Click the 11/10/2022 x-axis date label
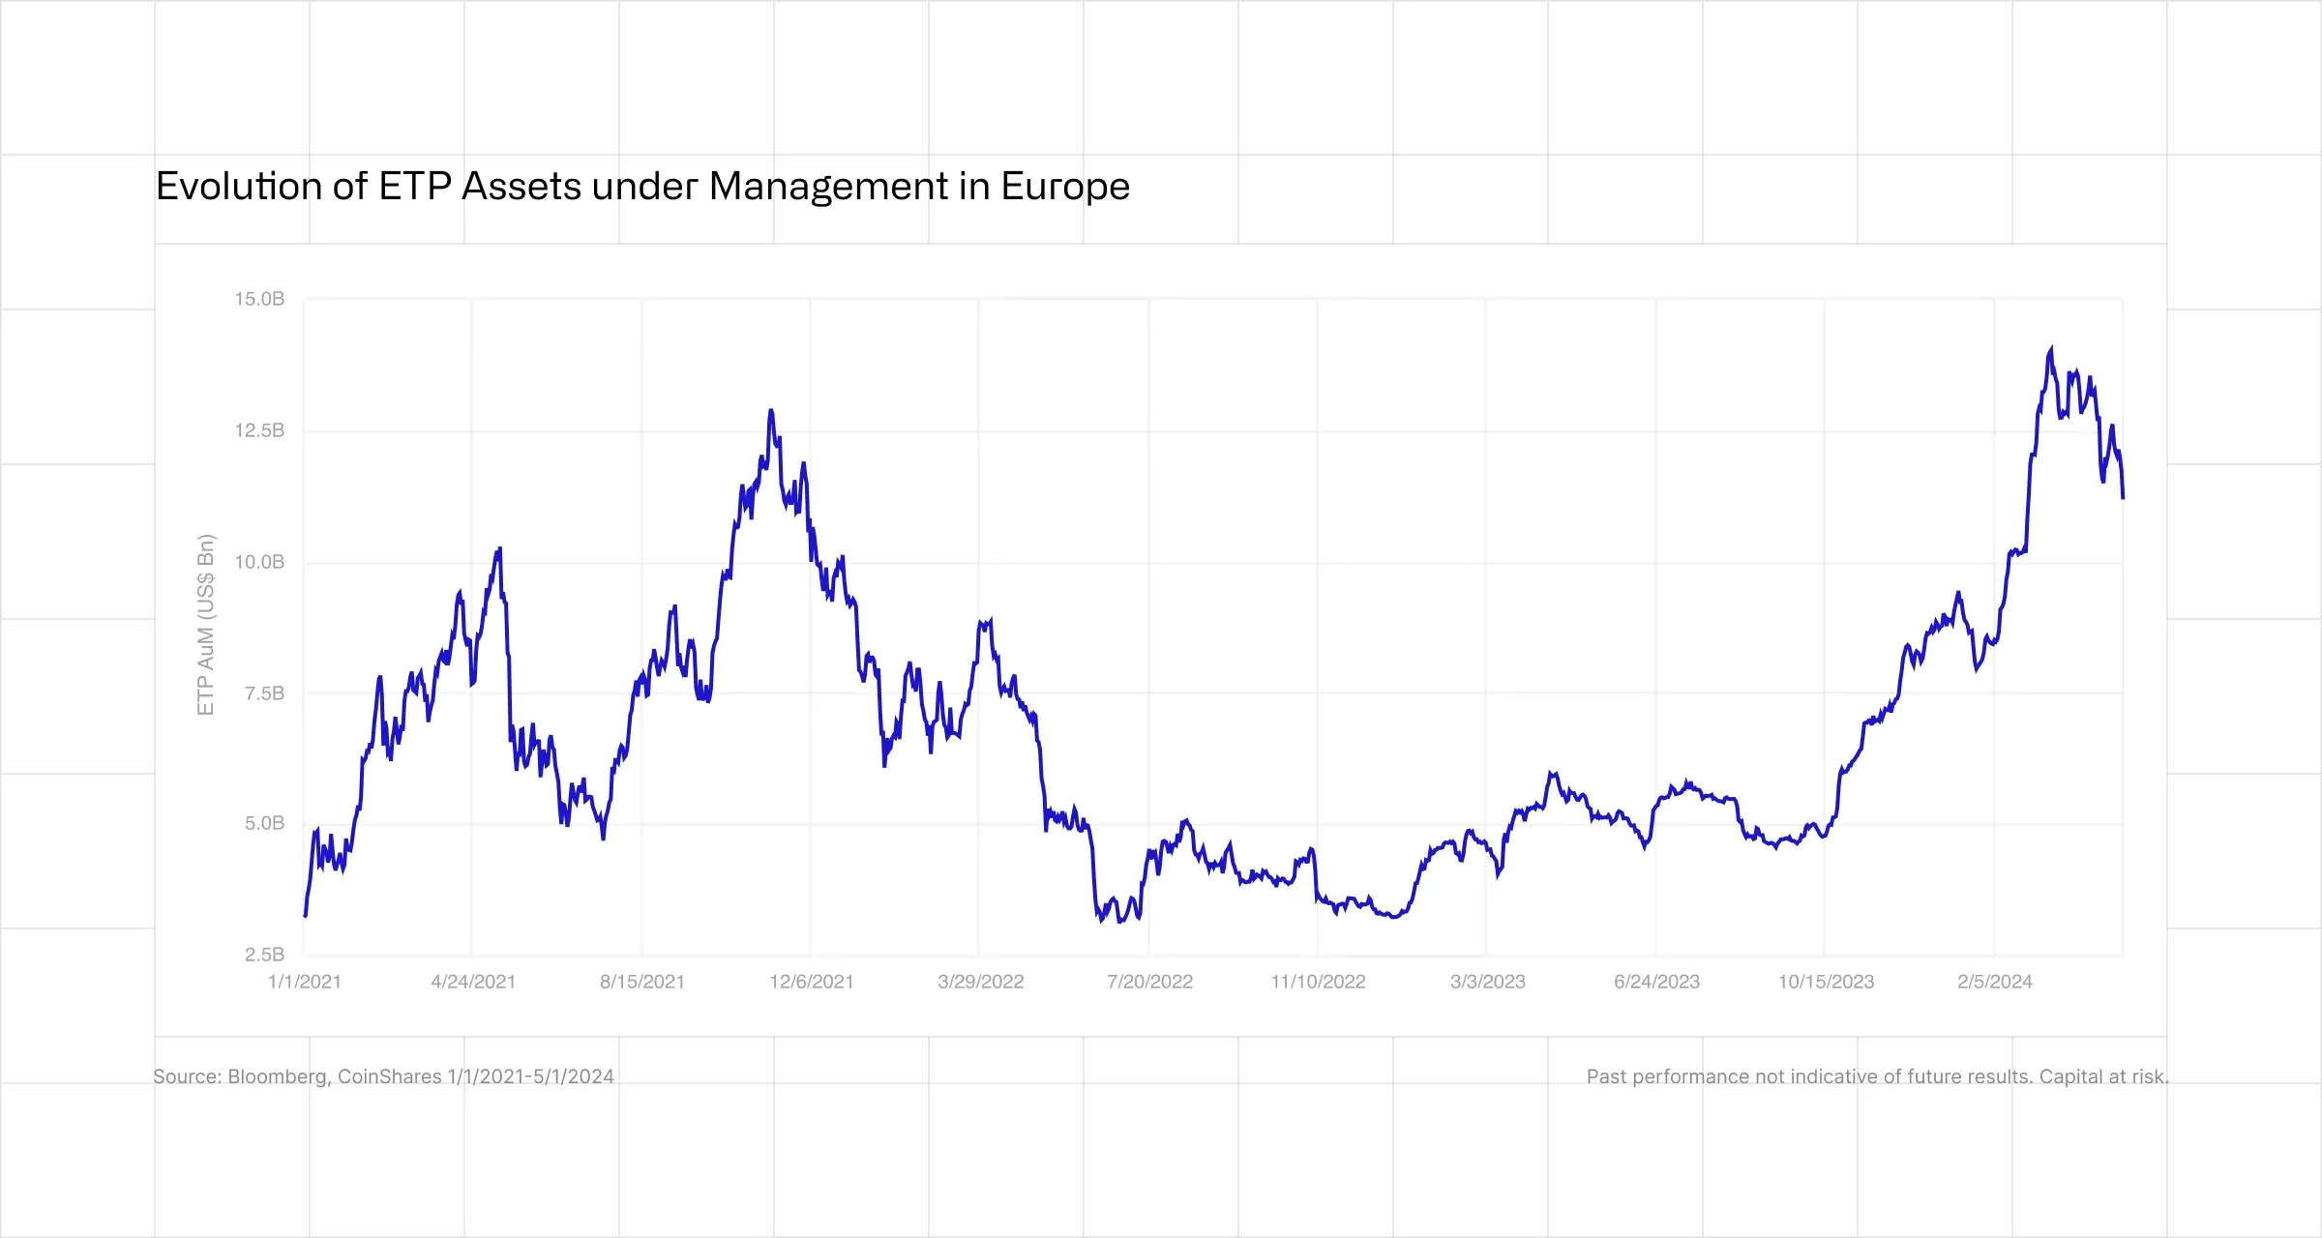Viewport: 2322px width, 1238px height. (x=1318, y=983)
